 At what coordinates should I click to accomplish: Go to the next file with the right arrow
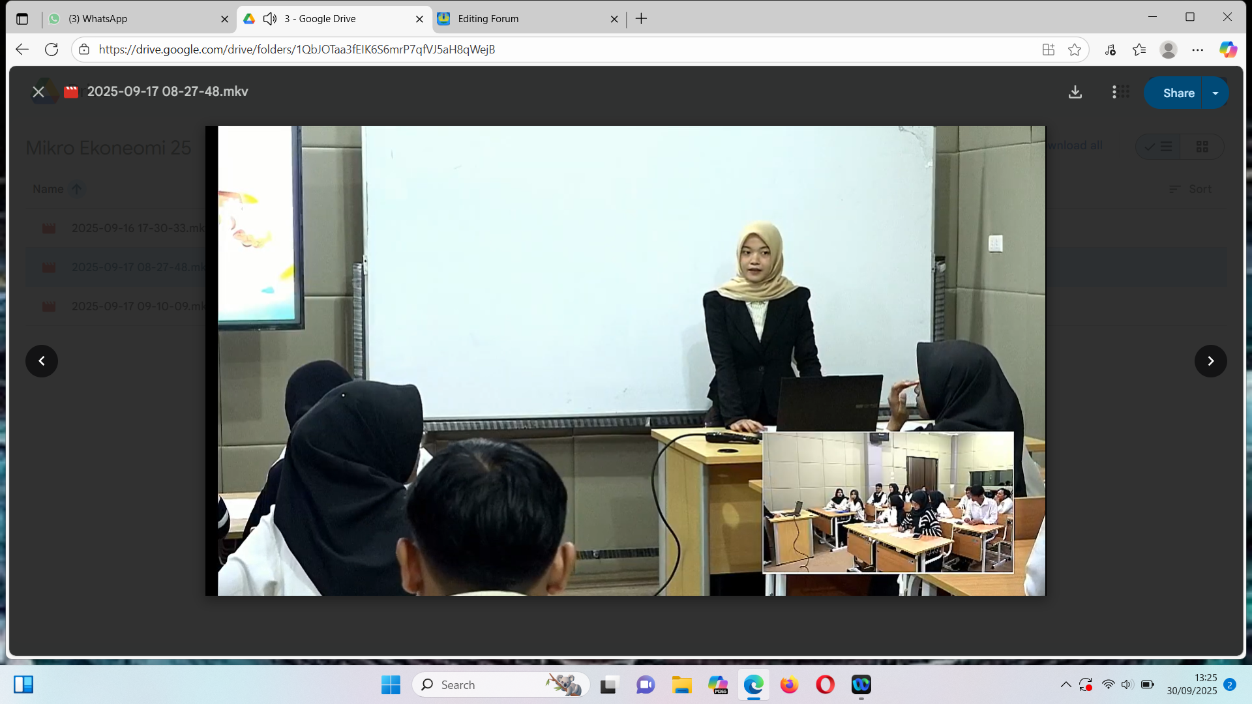tap(1210, 361)
